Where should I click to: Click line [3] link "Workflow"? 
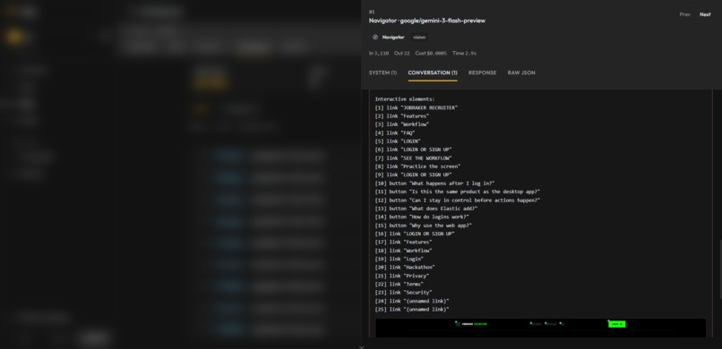(x=402, y=124)
